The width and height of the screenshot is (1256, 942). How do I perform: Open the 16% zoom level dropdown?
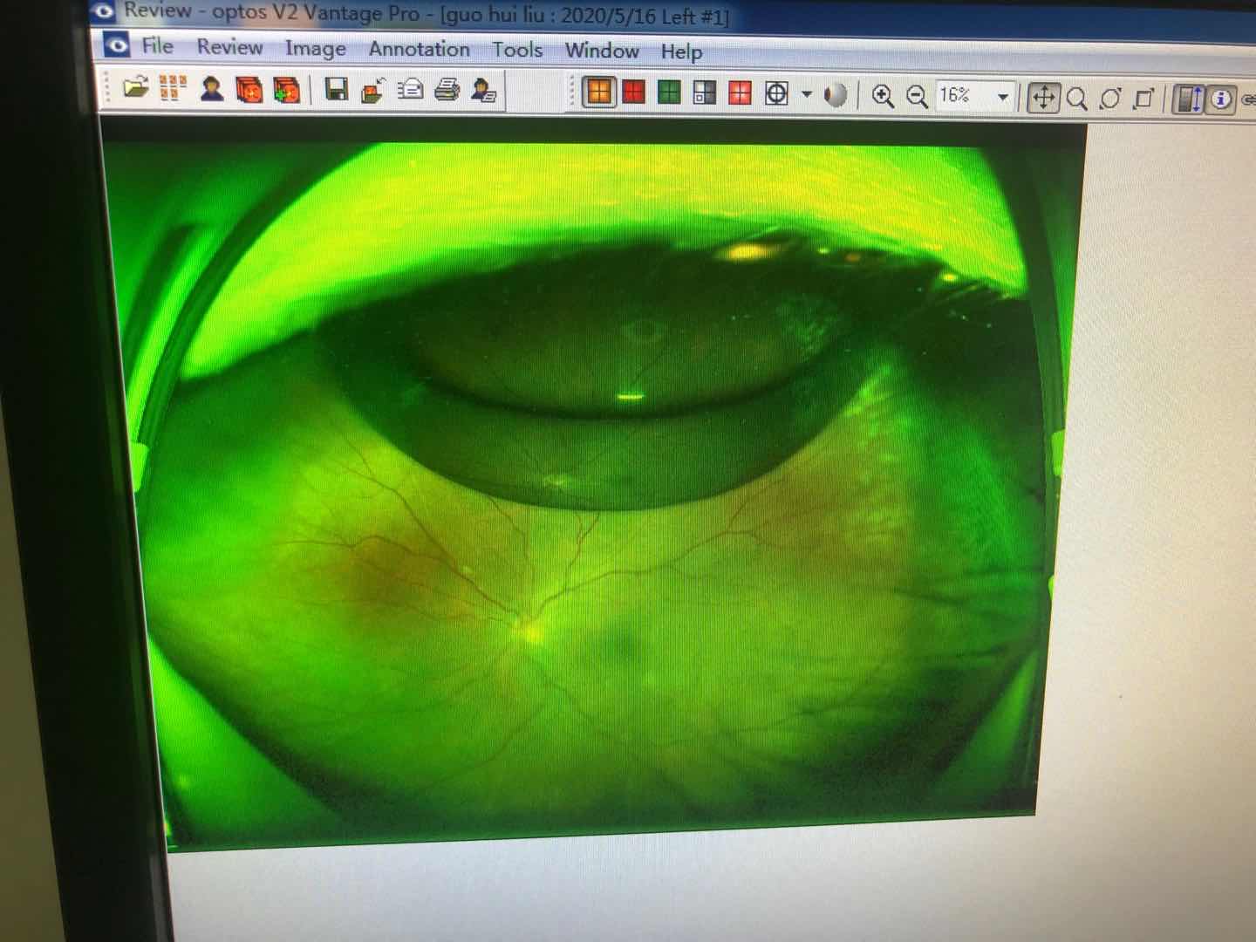pyautogui.click(x=1003, y=97)
